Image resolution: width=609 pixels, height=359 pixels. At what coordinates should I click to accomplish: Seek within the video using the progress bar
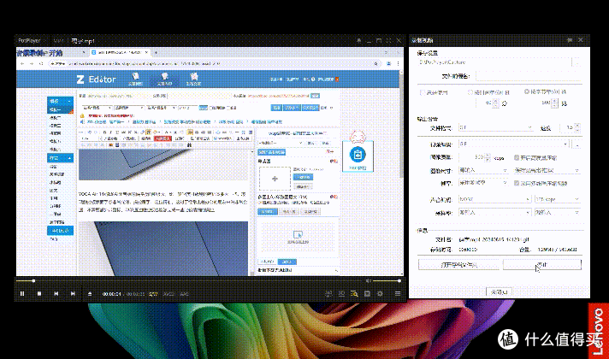(x=190, y=280)
